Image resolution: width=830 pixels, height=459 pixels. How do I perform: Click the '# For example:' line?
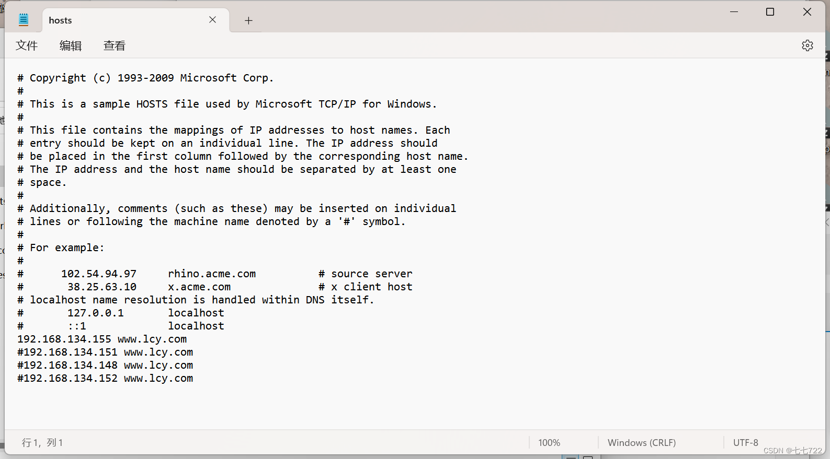(x=61, y=248)
